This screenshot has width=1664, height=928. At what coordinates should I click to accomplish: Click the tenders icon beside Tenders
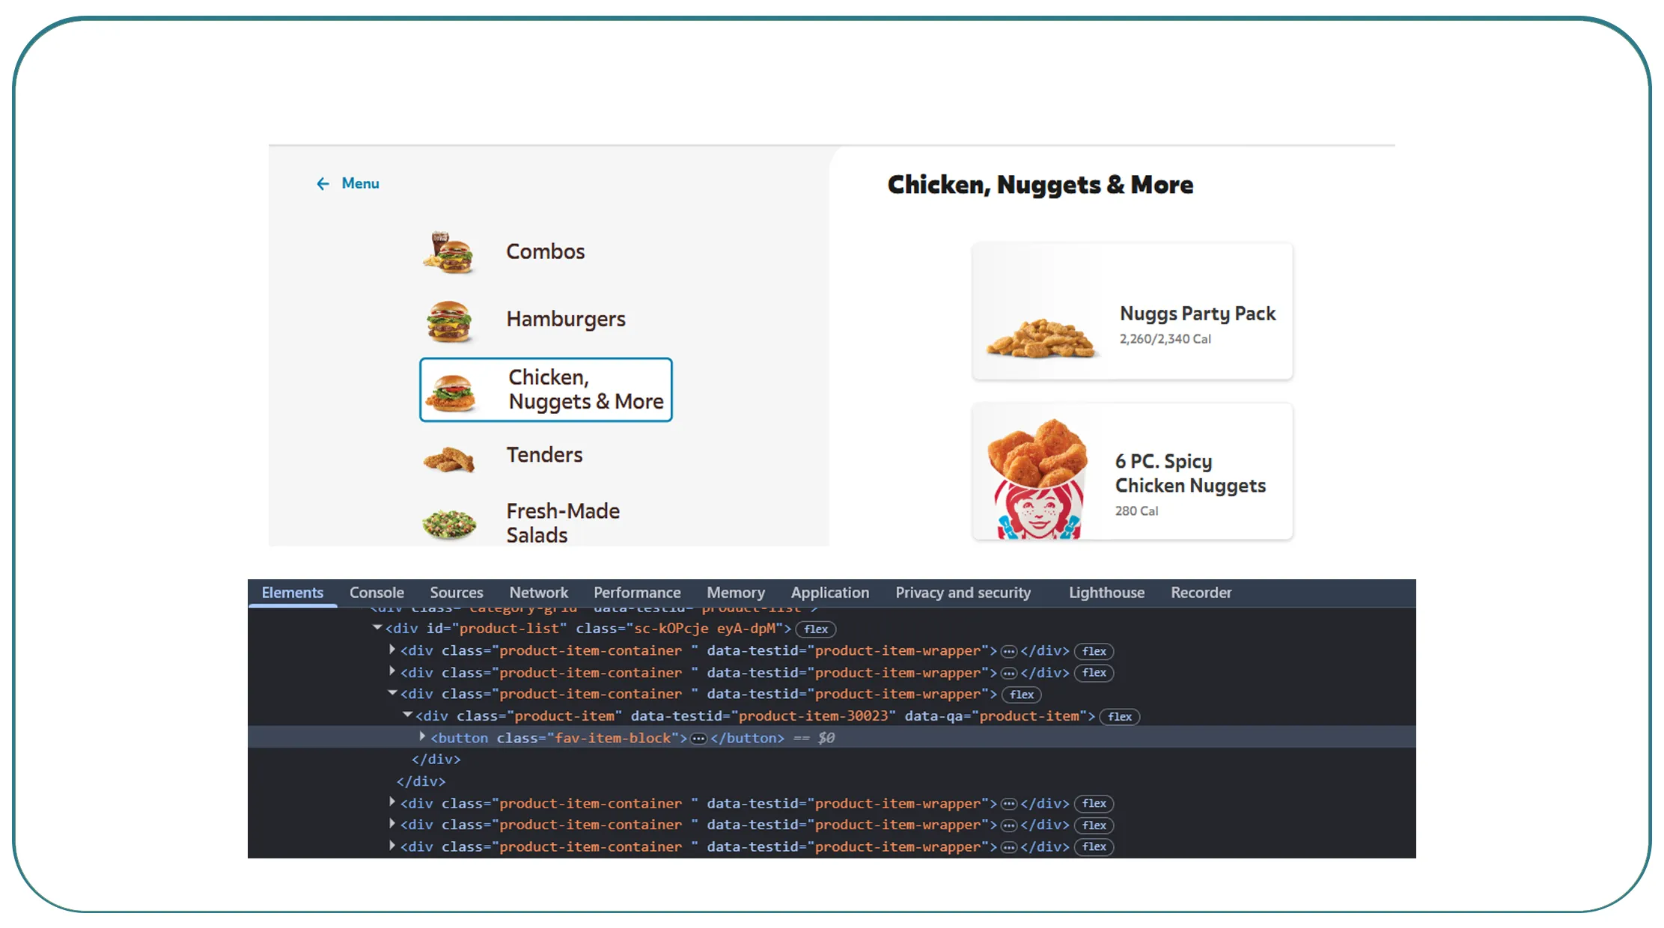[x=449, y=458]
